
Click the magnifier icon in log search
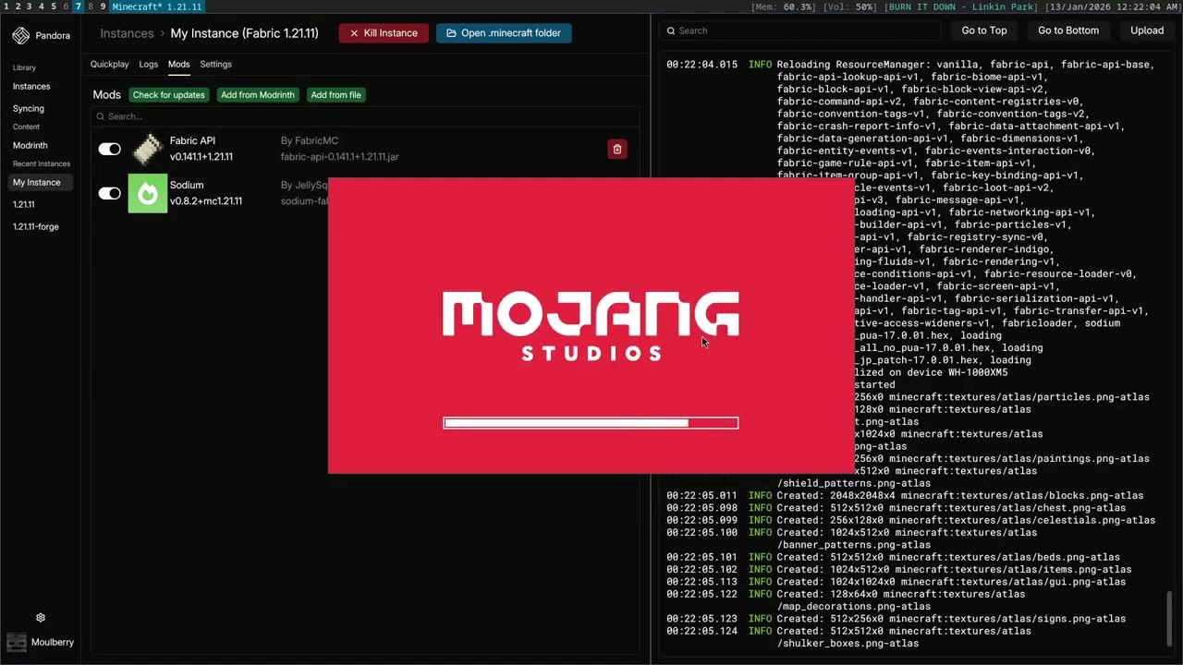click(x=670, y=30)
